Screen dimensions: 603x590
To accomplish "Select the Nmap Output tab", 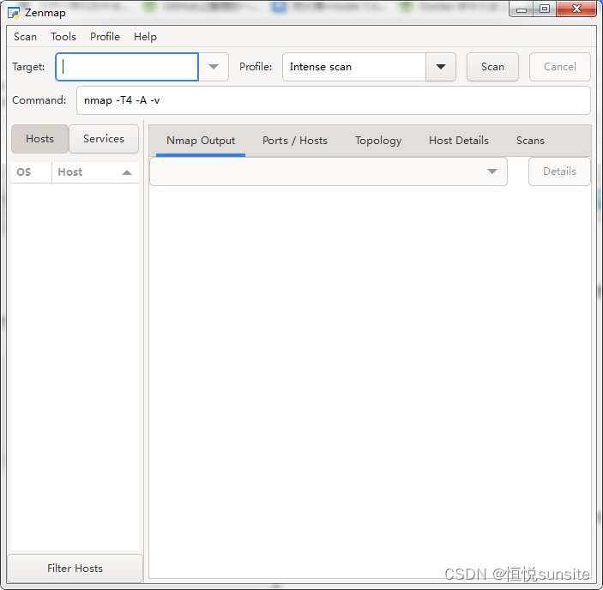I will 201,141.
